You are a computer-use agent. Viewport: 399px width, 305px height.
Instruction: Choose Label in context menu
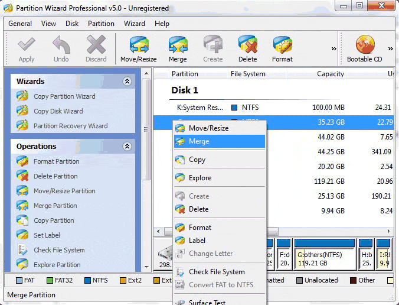coord(220,241)
